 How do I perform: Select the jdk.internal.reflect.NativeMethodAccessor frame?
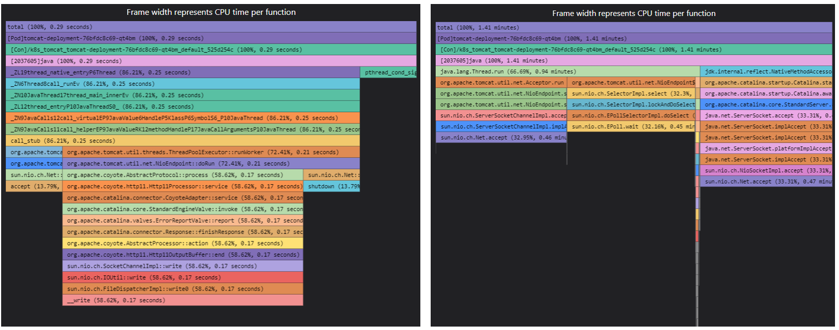point(766,71)
